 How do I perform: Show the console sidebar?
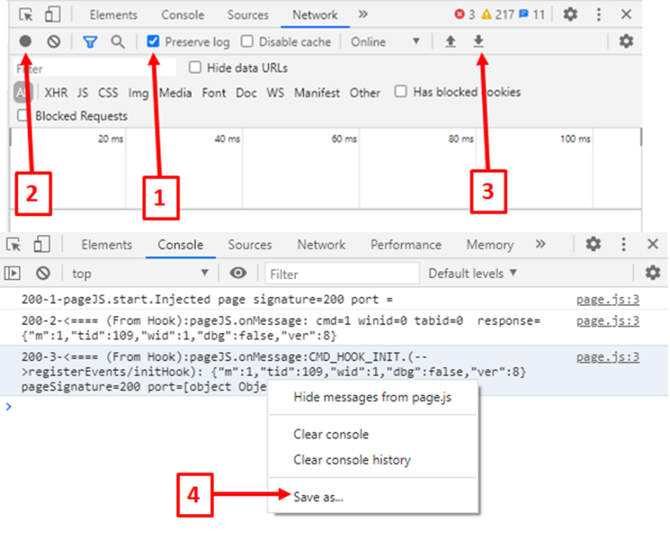click(13, 272)
